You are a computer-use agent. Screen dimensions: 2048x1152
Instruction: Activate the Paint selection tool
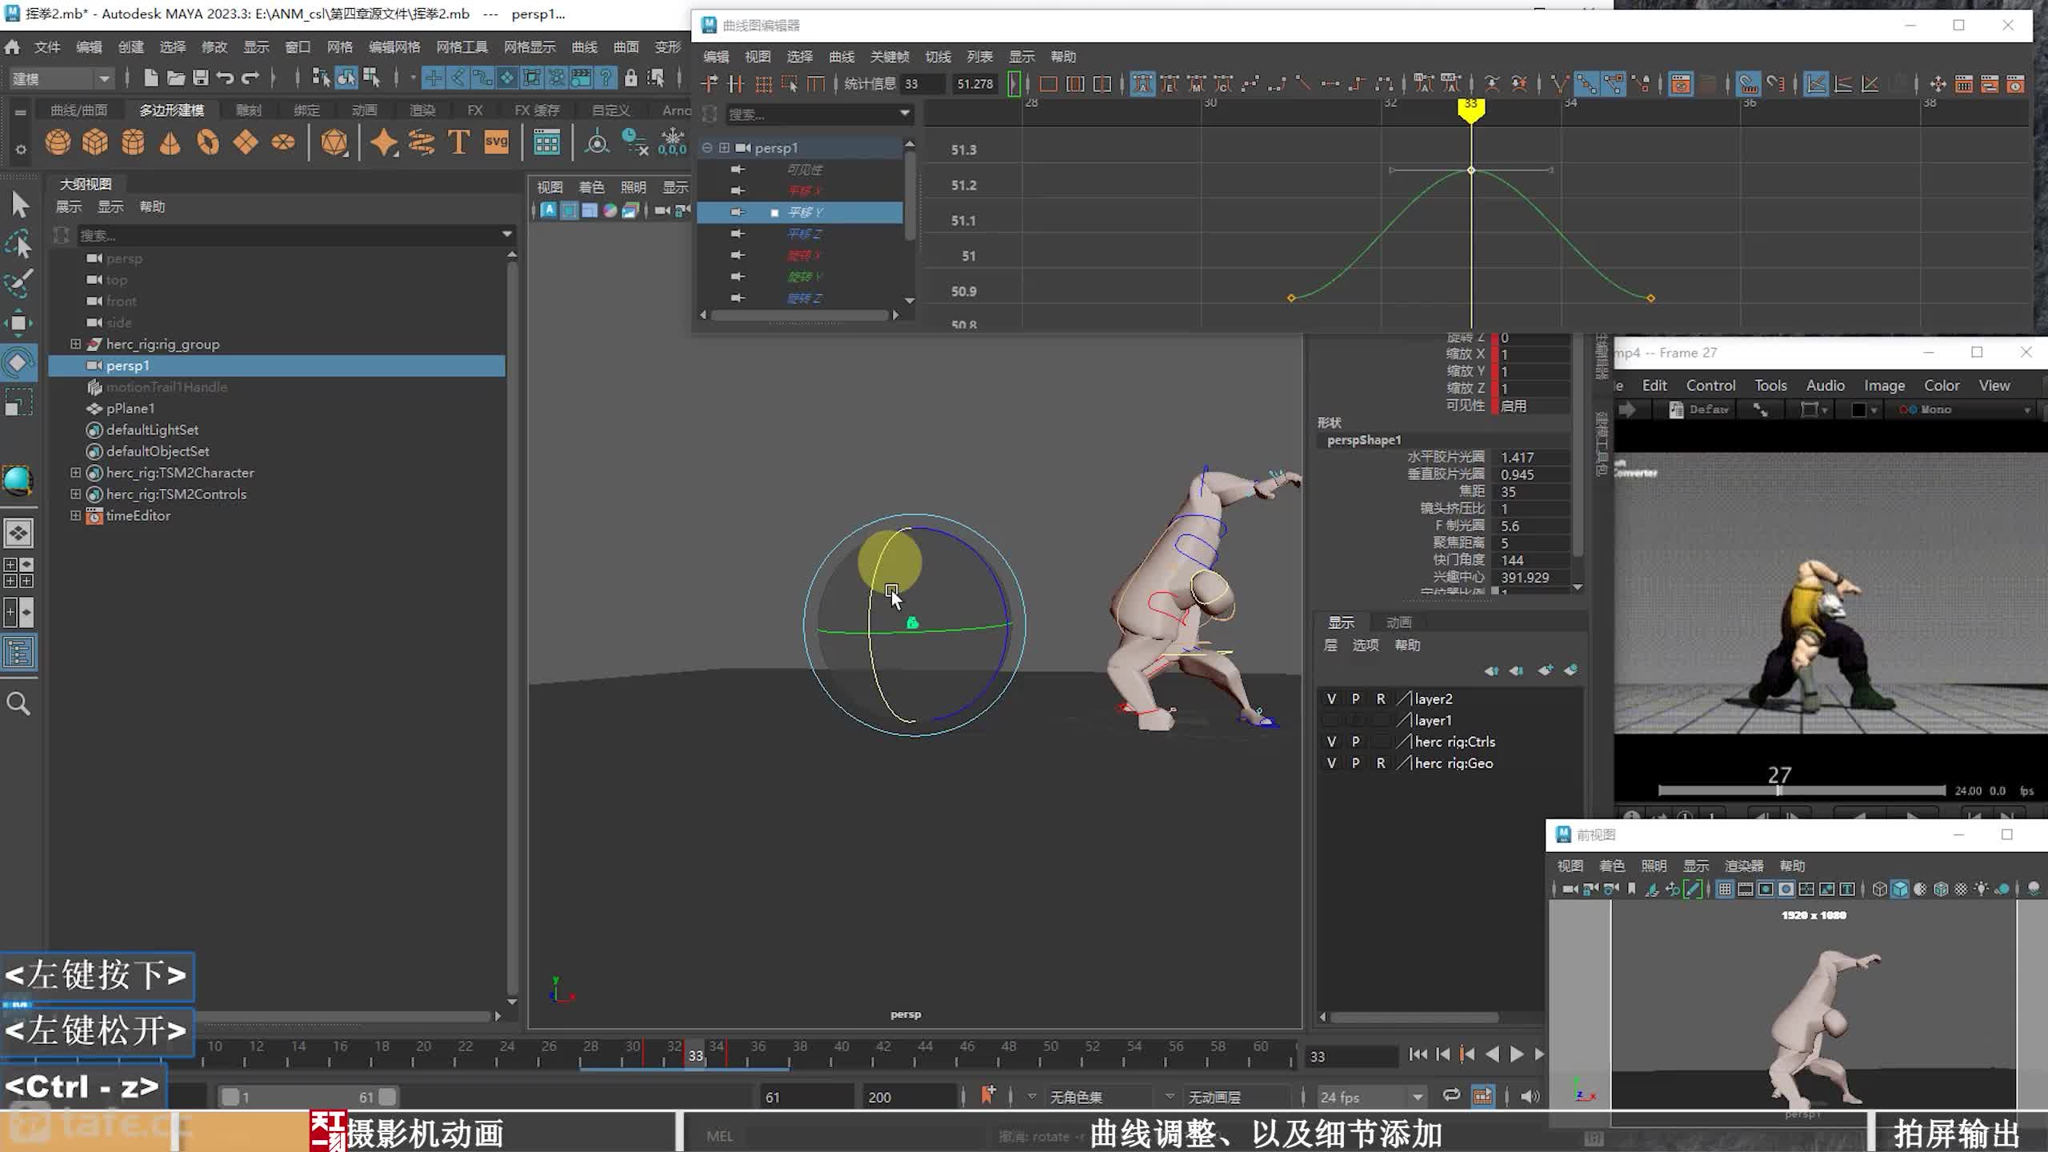pyautogui.click(x=19, y=283)
